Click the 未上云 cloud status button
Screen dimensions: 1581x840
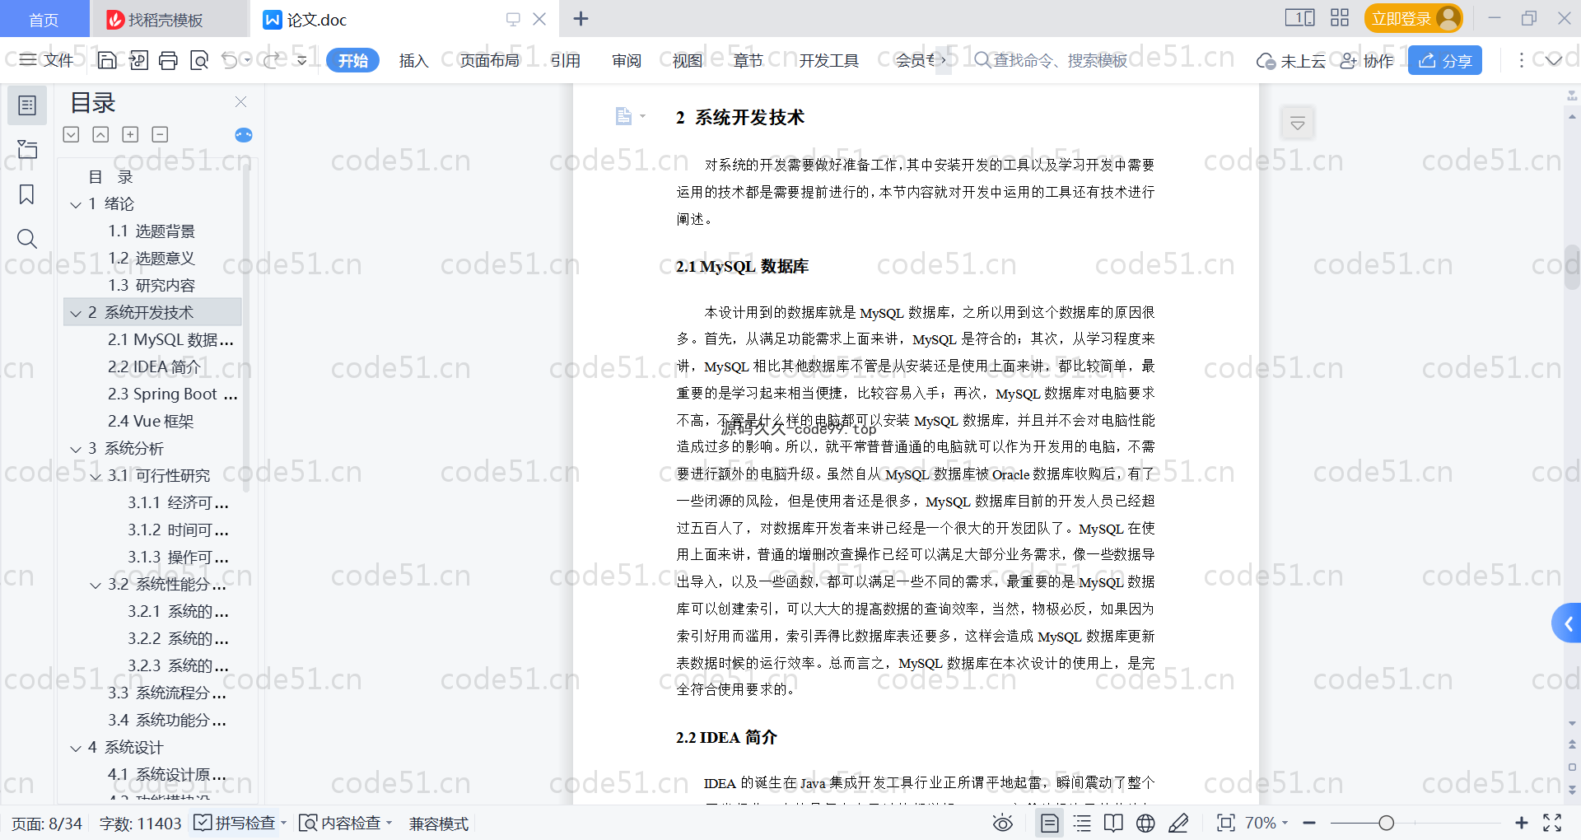[x=1291, y=60]
